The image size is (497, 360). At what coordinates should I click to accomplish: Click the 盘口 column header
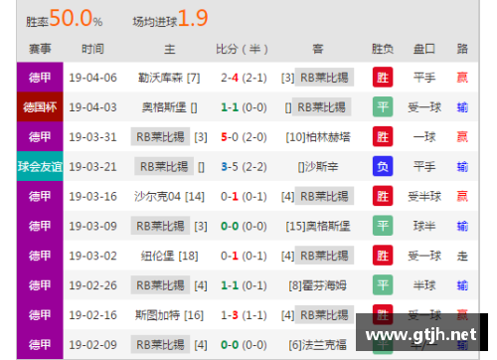tap(424, 49)
